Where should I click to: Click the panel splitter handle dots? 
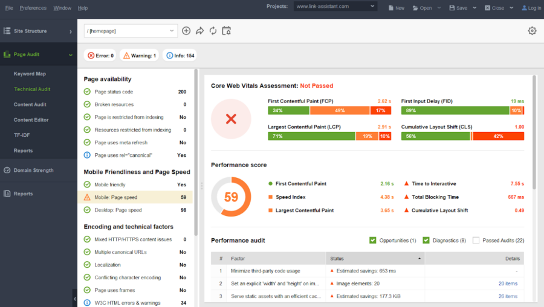(x=201, y=186)
